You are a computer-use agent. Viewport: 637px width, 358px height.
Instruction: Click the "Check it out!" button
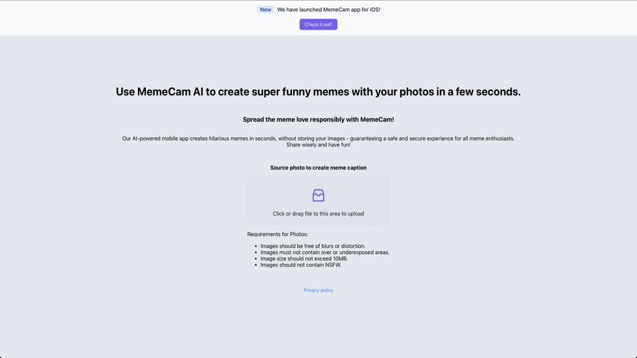(318, 25)
